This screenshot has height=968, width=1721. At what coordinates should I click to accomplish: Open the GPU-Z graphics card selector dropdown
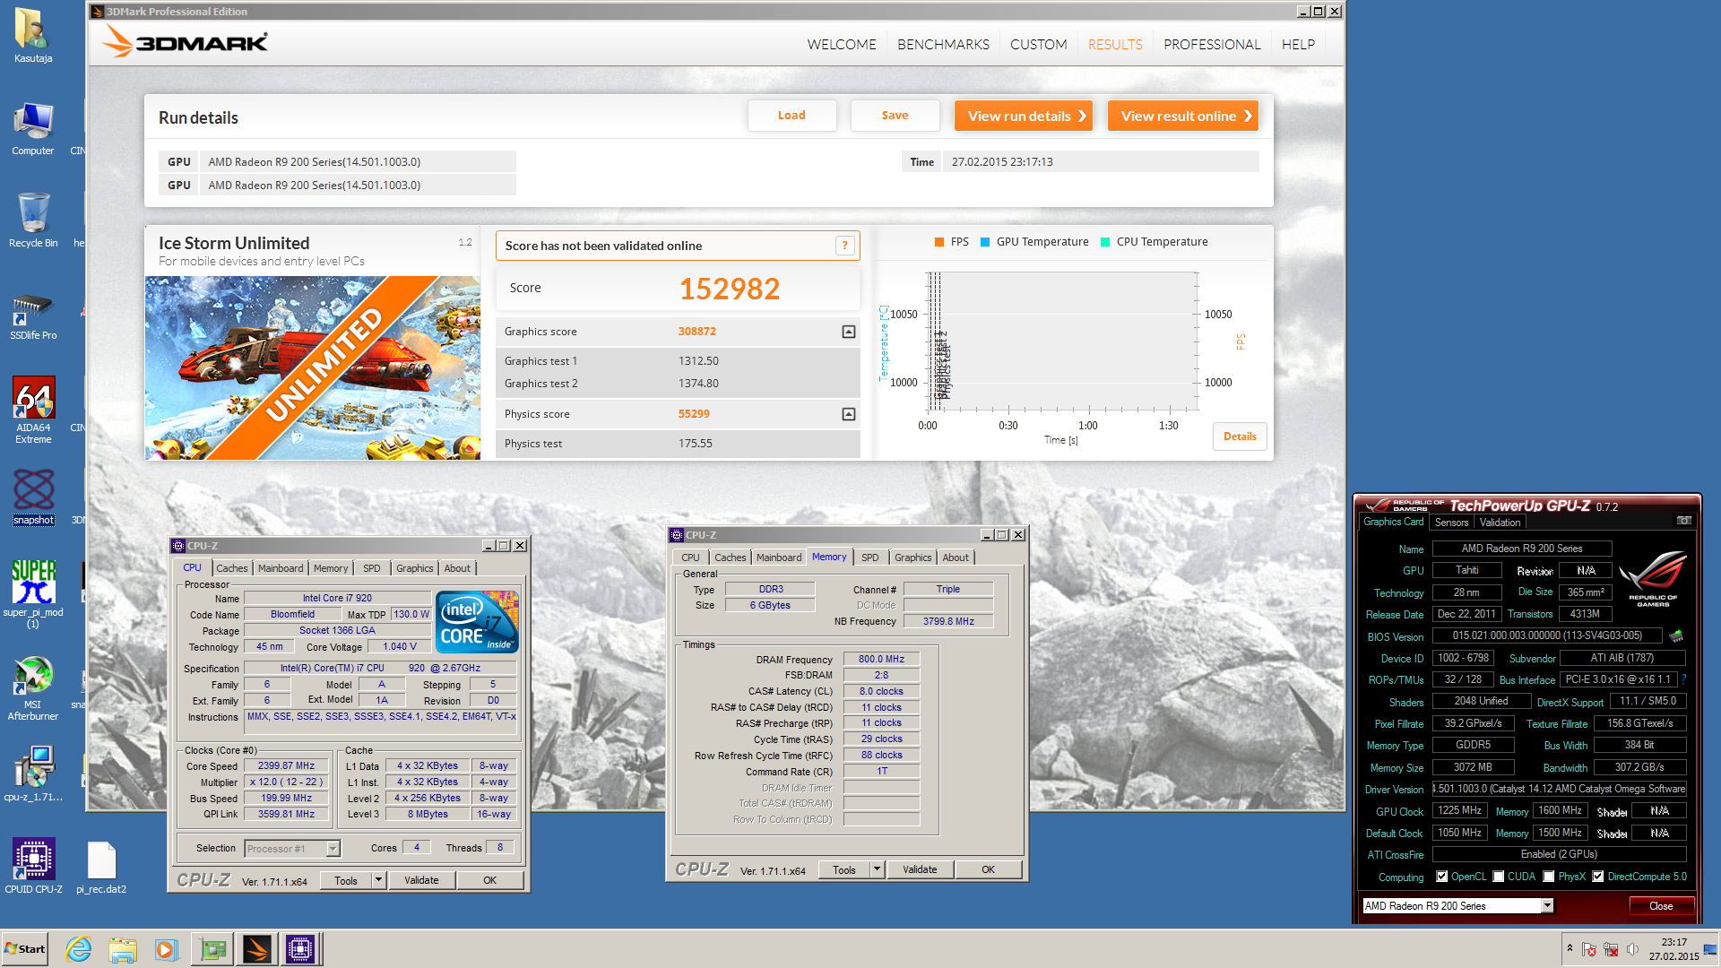(1547, 906)
